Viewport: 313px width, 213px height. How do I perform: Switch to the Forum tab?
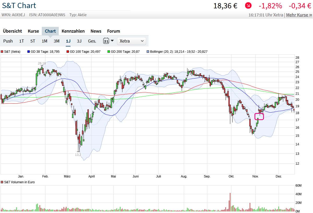click(x=113, y=31)
